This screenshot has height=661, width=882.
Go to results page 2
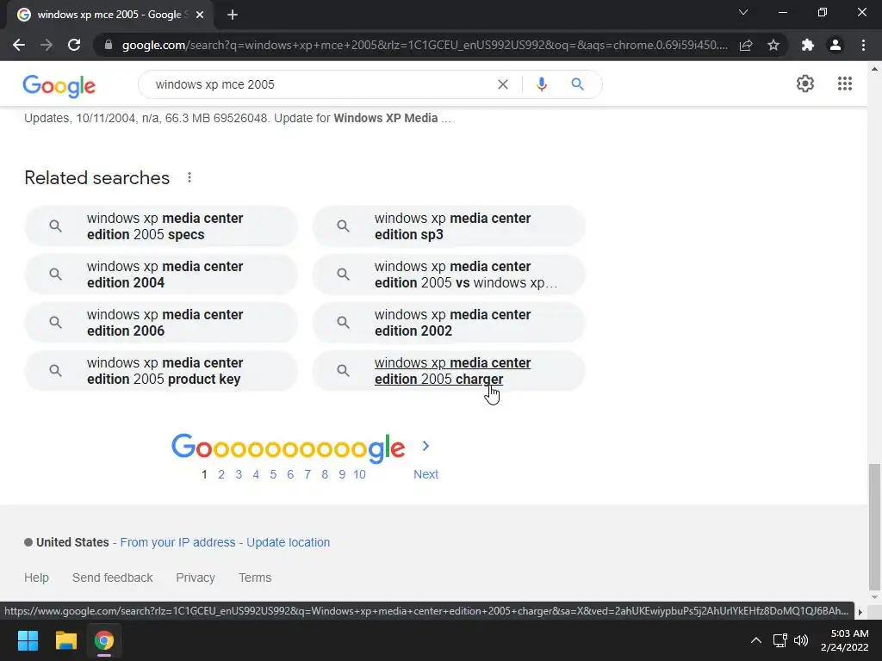click(221, 474)
